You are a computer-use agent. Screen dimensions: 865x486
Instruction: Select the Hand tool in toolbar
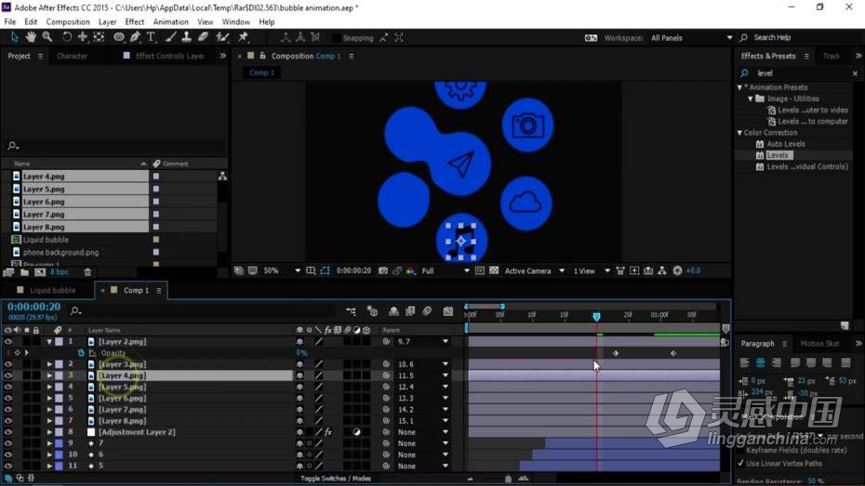[x=31, y=37]
